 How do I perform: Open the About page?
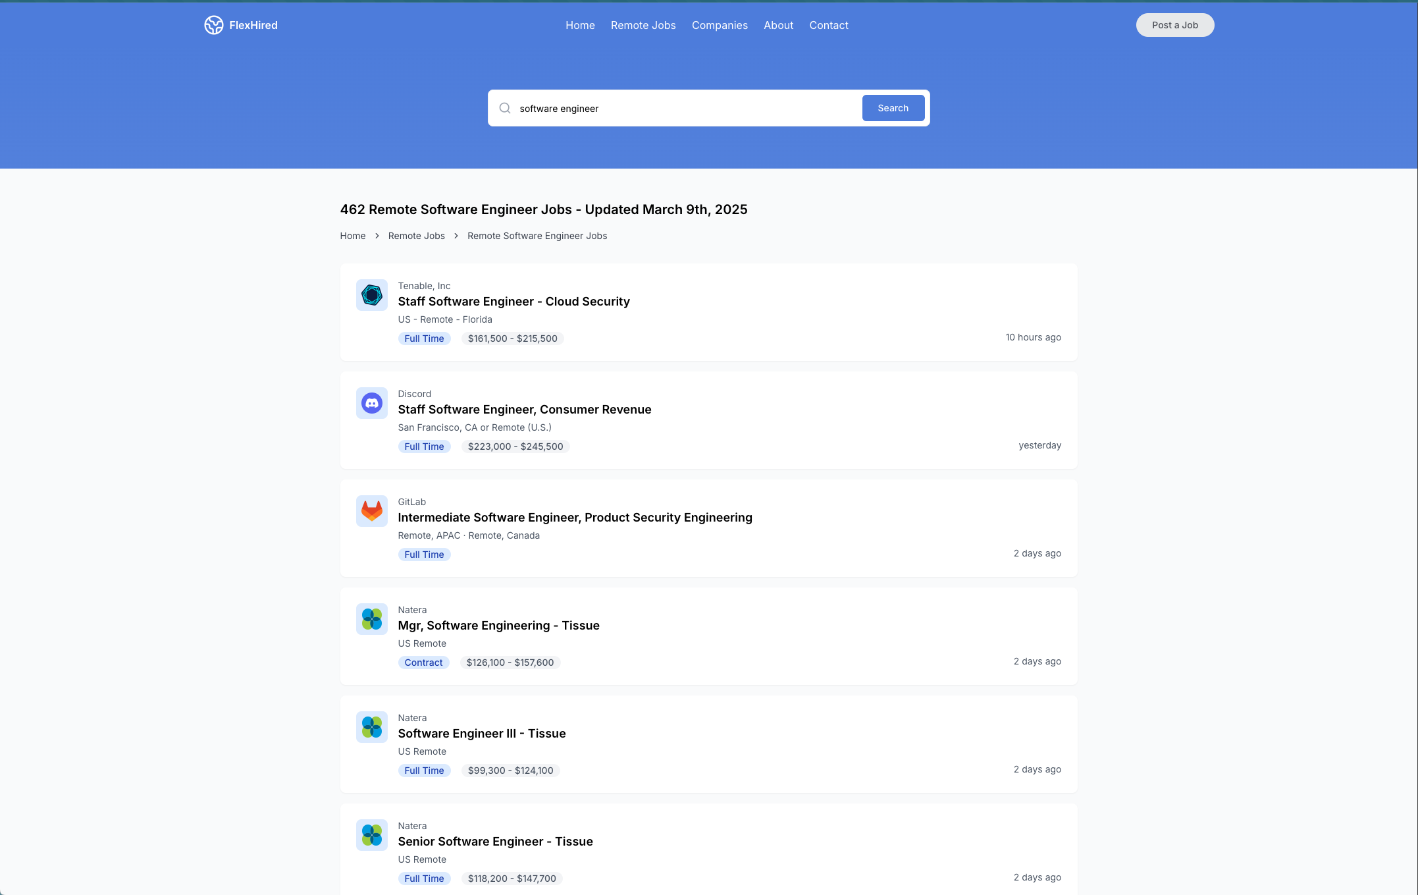coord(778,25)
